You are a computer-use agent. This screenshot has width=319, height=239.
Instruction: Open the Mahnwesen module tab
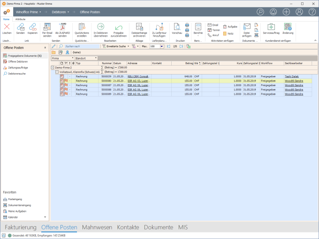pos(97,227)
